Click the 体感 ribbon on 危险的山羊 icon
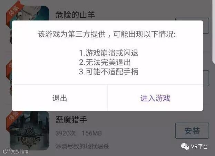 [x=13, y=10]
